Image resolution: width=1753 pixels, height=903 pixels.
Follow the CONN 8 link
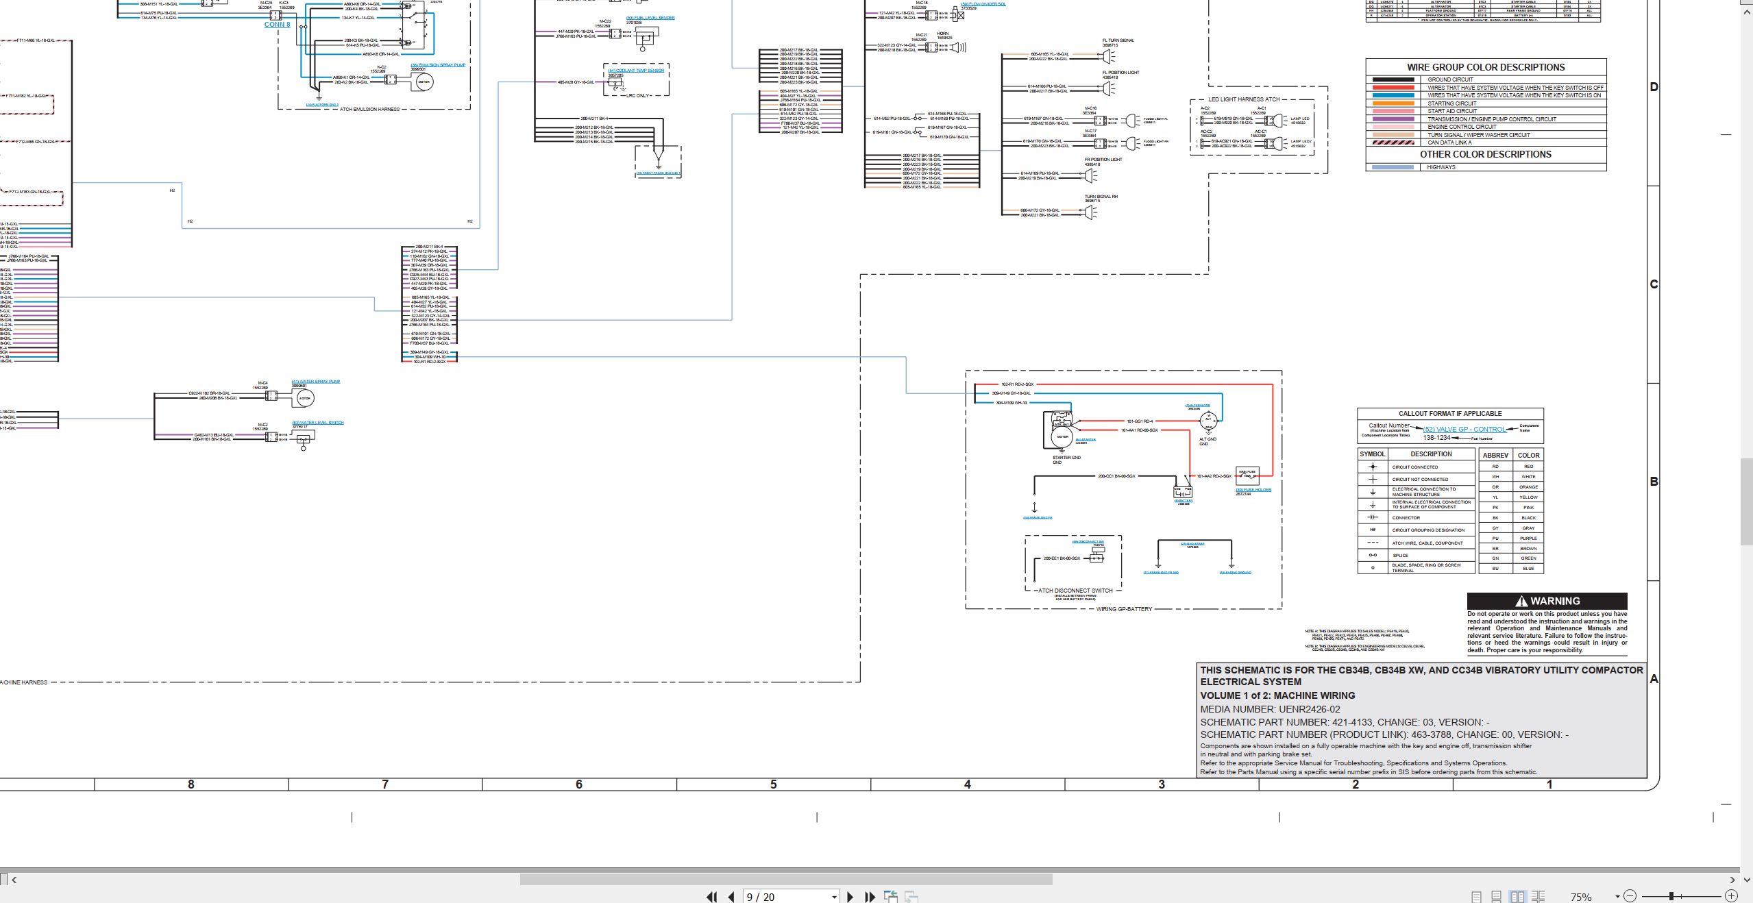tap(277, 25)
